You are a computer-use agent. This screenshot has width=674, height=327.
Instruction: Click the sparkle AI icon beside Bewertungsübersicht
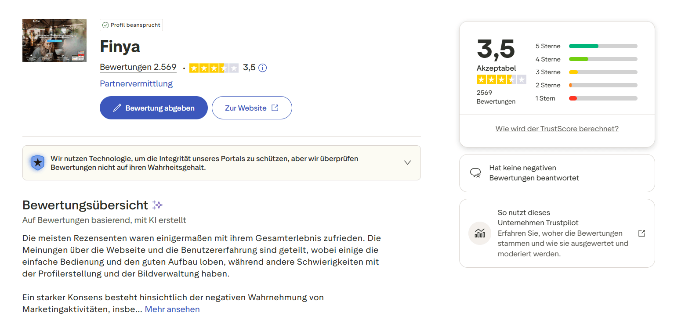tap(157, 205)
